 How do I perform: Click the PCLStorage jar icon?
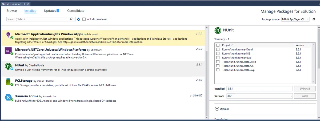9,82
